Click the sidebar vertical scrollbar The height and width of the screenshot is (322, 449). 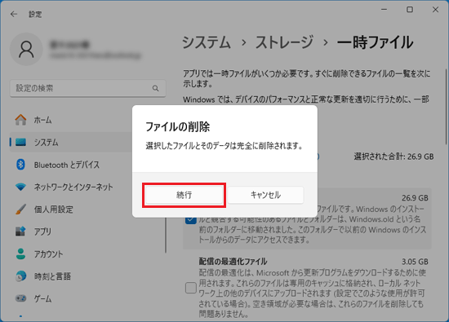[x=166, y=235]
